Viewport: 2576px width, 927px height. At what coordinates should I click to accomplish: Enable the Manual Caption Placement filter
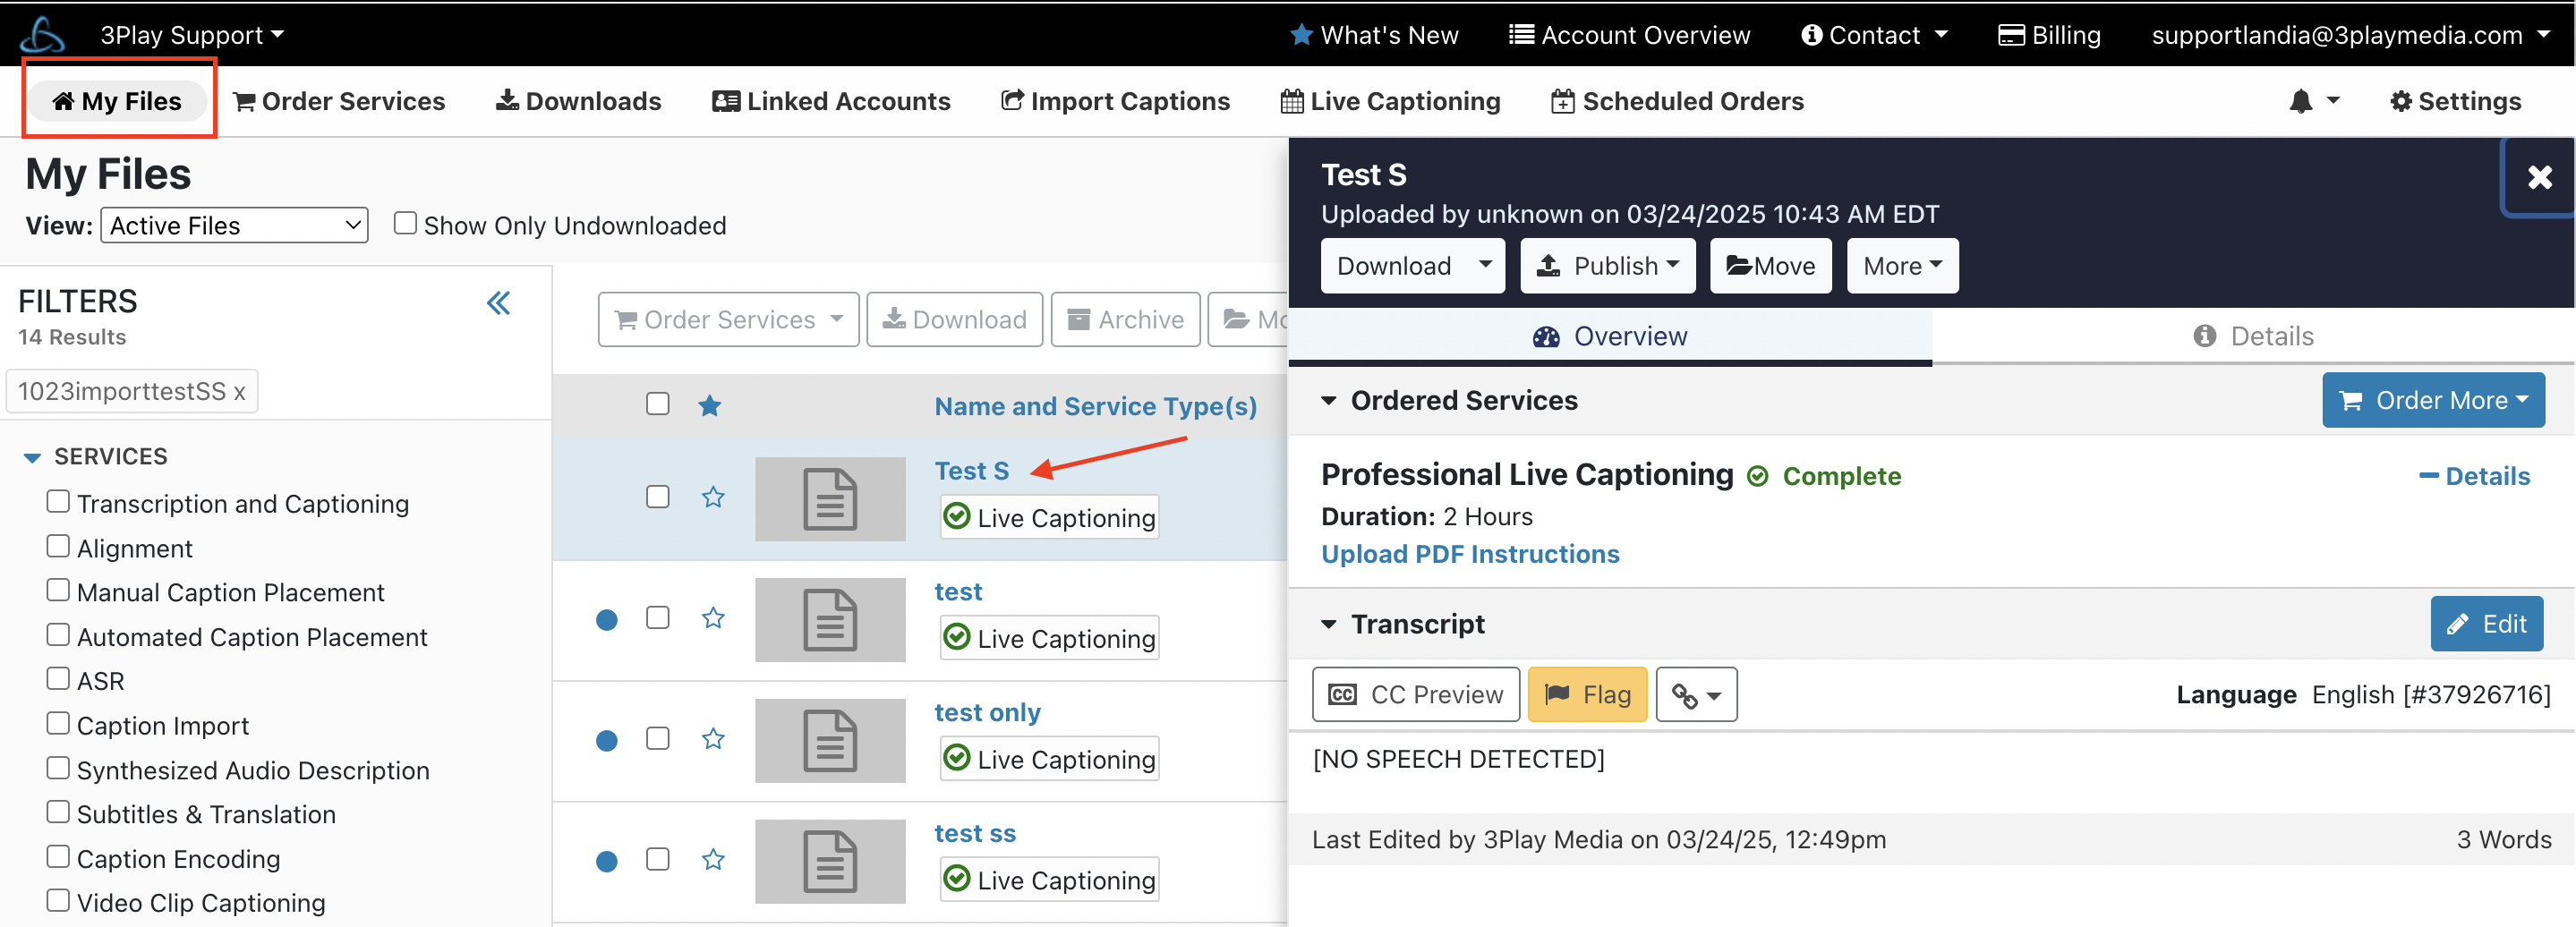58,590
